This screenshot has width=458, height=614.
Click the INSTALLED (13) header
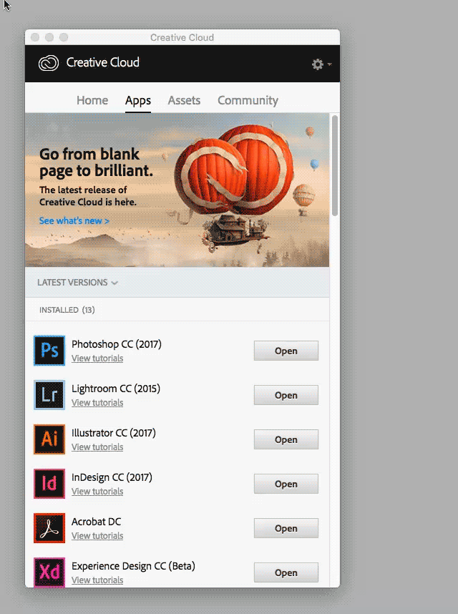[67, 310]
